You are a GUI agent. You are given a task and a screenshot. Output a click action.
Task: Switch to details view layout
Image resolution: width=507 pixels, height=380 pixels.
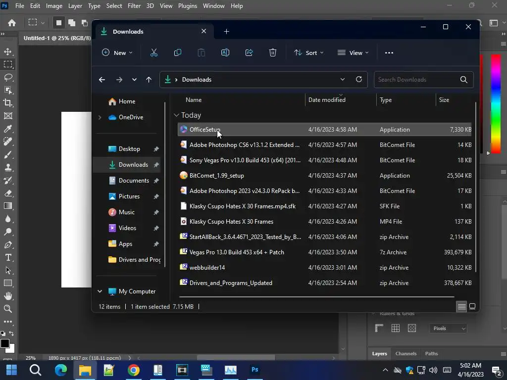tap(462, 306)
